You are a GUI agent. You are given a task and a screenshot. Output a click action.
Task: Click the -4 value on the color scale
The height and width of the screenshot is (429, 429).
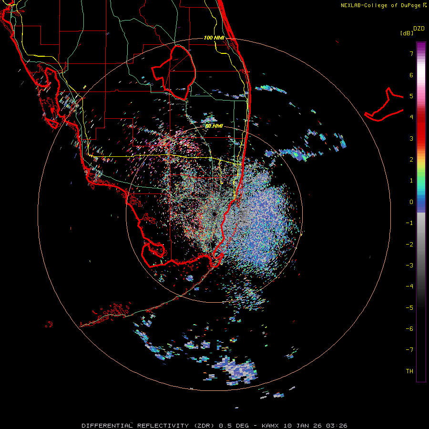pyautogui.click(x=409, y=286)
